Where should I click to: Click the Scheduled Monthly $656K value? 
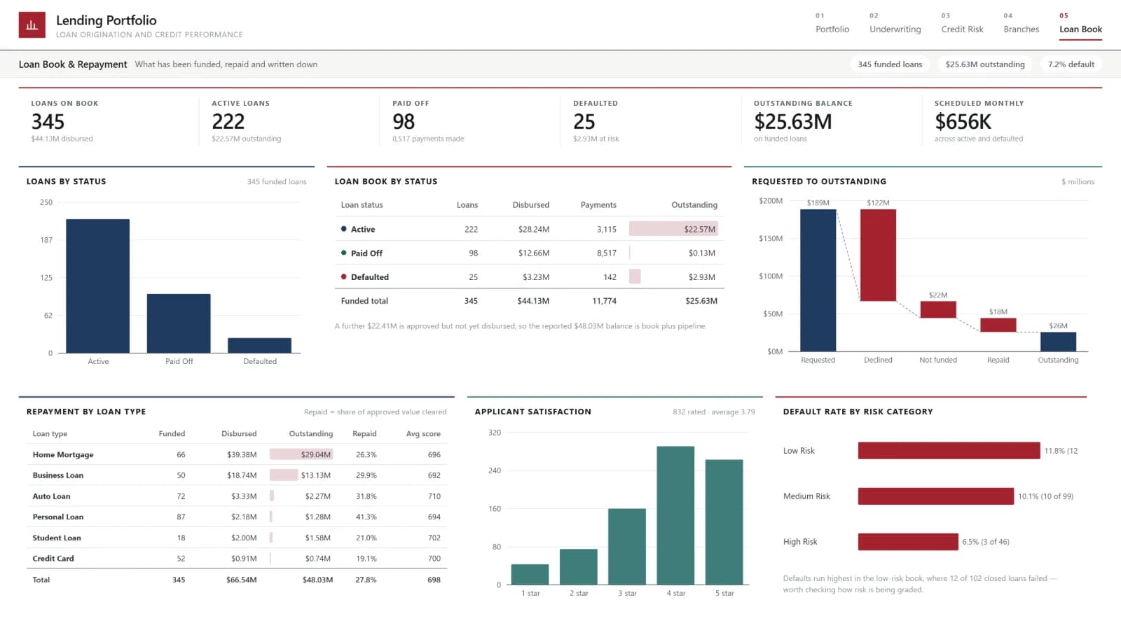coord(963,122)
